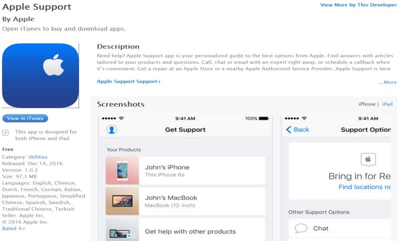The width and height of the screenshot is (401, 241).
Task: Click the Released: Dec 14, 2016 text
Action: [x=32, y=163]
